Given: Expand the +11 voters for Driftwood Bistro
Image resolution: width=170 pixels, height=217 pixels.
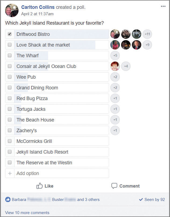Looking at the screenshot, I should pyautogui.click(x=147, y=34).
